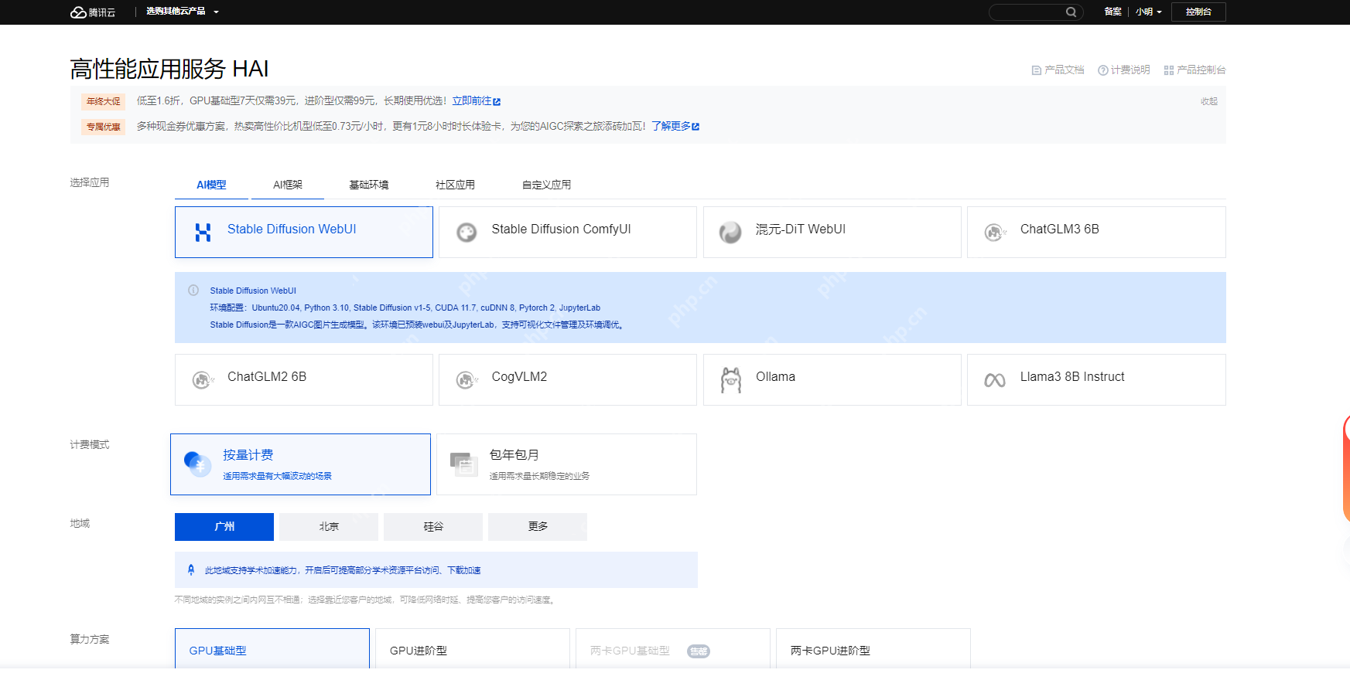
Task: Choose the Ollama llama icon
Action: tap(730, 380)
